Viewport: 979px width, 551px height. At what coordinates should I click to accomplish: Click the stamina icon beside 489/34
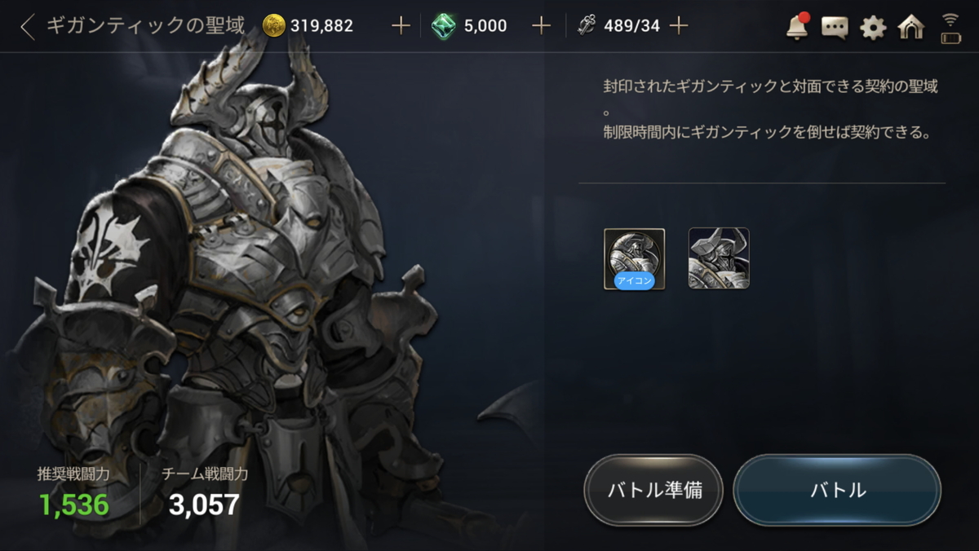(587, 26)
